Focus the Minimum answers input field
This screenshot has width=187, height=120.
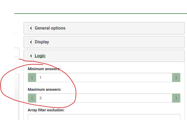pos(104,77)
